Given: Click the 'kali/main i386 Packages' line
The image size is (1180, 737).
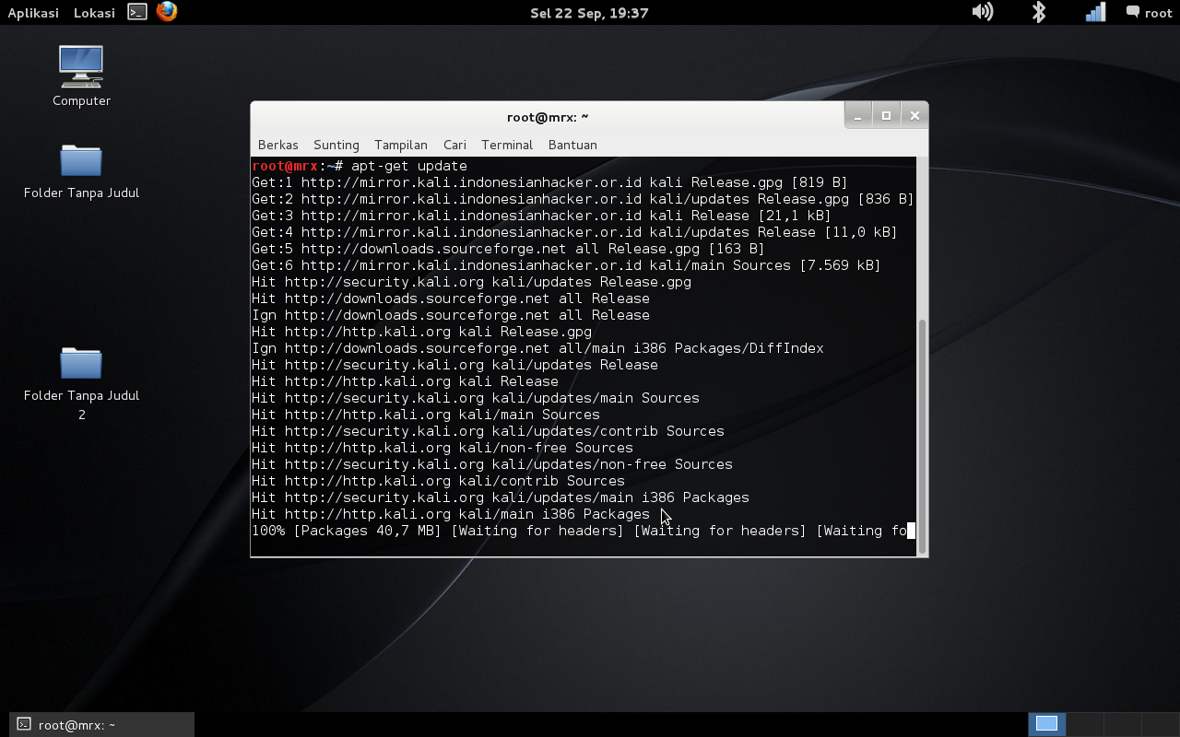Looking at the screenshot, I should [451, 514].
